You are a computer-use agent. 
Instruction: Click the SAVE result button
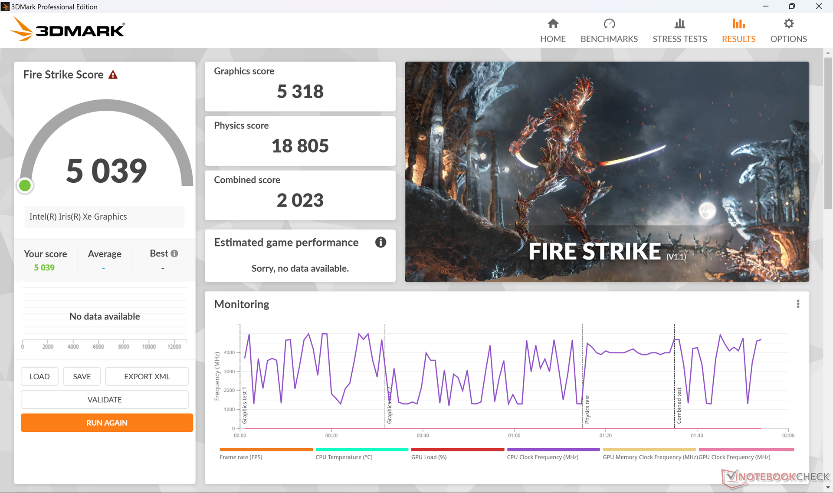point(82,377)
